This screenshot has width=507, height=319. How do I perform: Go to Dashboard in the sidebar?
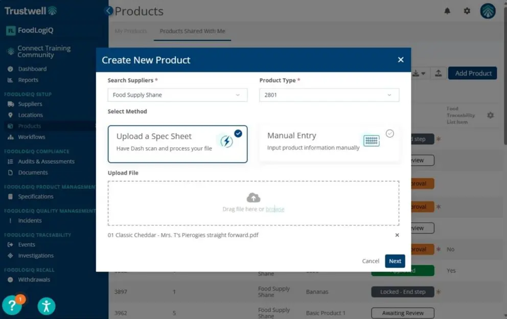(32, 69)
